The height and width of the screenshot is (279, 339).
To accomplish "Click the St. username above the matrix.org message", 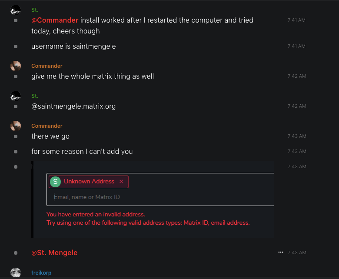I will pos(35,96).
